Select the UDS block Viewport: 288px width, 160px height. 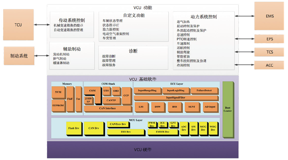pyautogui.click(x=106, y=91)
